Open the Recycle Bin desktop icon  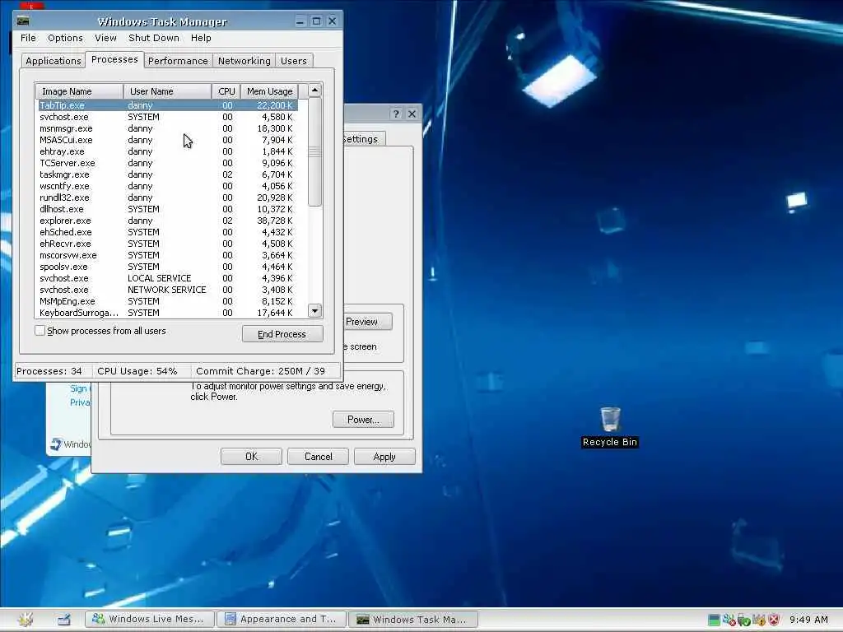pos(610,427)
